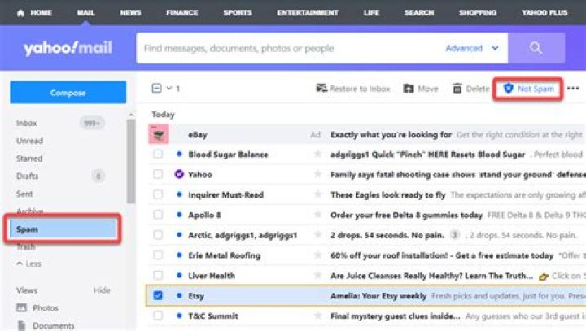Click the Restore to Inbox icon
Image resolution: width=586 pixels, height=331 pixels.
point(321,89)
